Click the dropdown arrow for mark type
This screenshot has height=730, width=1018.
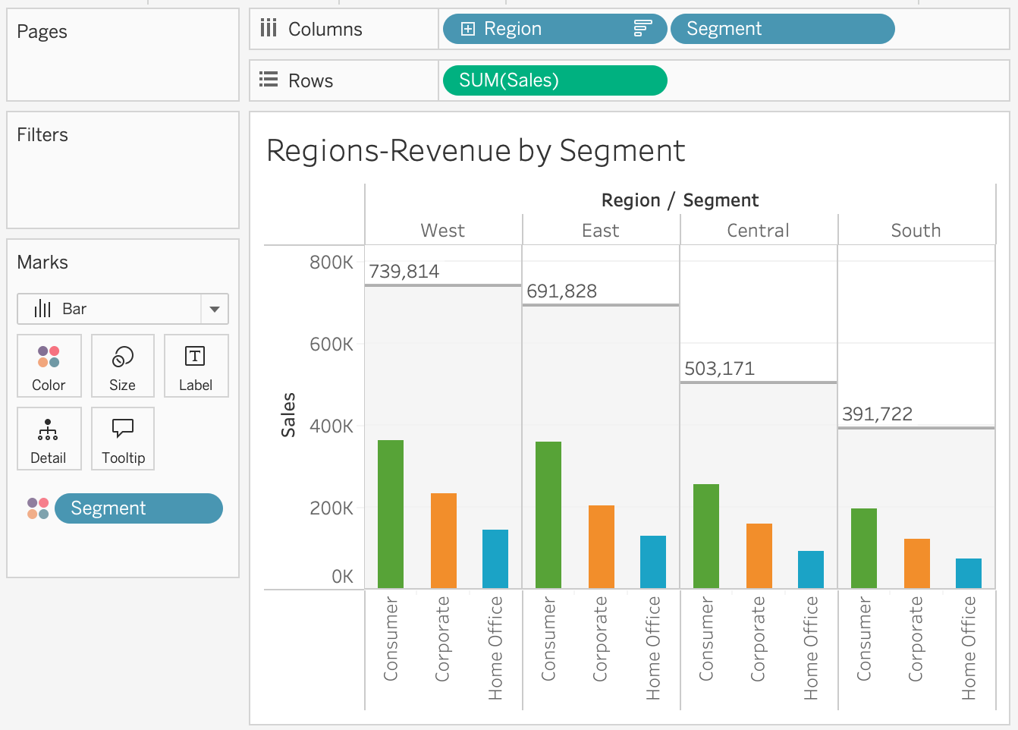[x=215, y=309]
